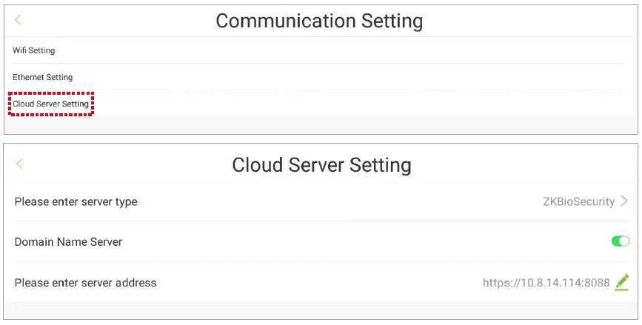Click blank space right of Wifi Setting
The height and width of the screenshot is (325, 642).
point(333,50)
